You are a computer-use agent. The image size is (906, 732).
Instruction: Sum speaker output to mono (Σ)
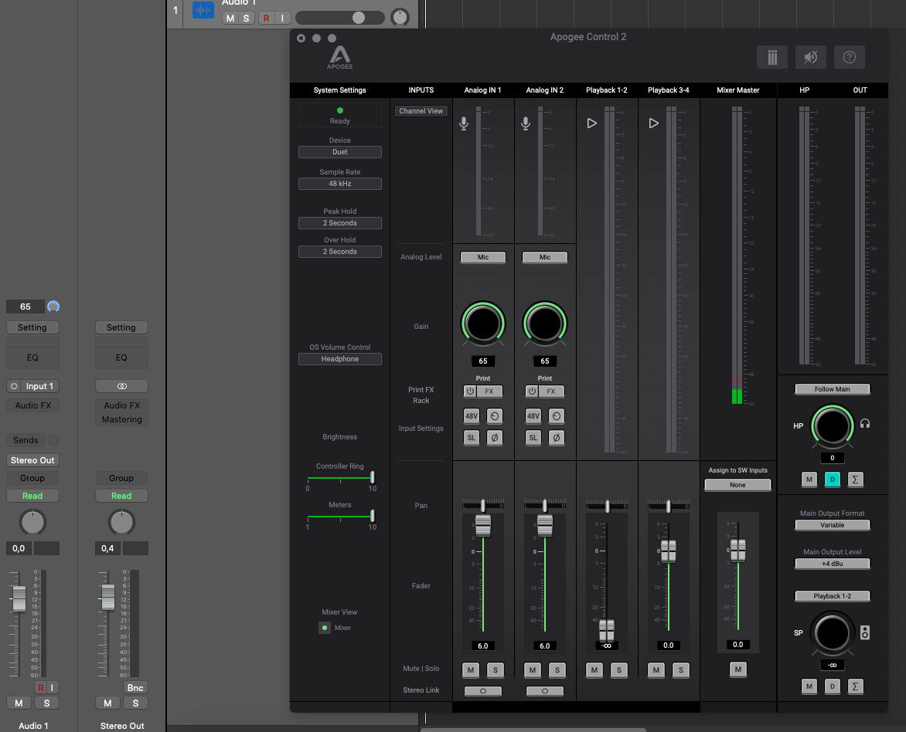click(x=855, y=686)
